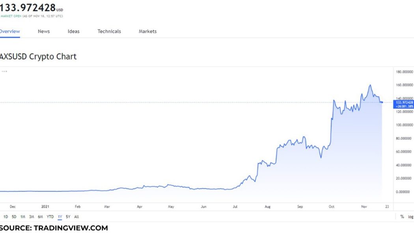The image size is (414, 236).
Task: Click the AXSUSD Crypto Chart title
Action: tap(38, 56)
